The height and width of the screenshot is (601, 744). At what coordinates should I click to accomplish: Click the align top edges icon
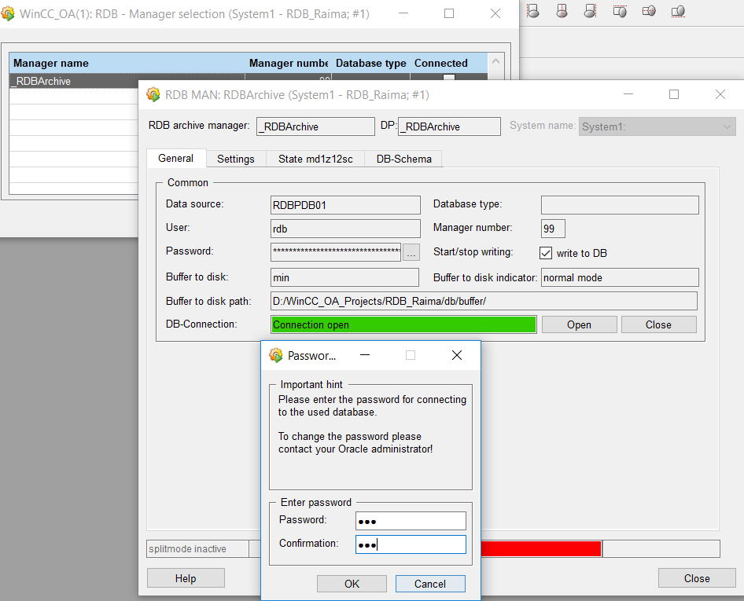point(620,11)
